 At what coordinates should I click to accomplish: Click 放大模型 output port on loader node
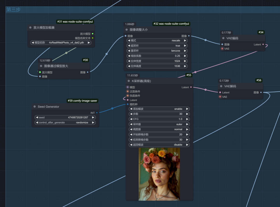[93, 34]
